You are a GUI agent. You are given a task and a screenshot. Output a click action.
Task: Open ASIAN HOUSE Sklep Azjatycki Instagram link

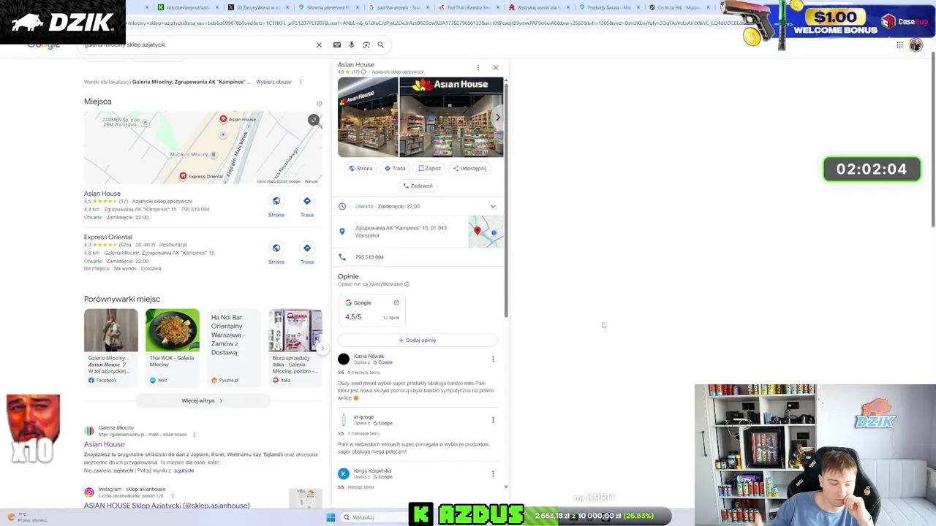coord(167,506)
